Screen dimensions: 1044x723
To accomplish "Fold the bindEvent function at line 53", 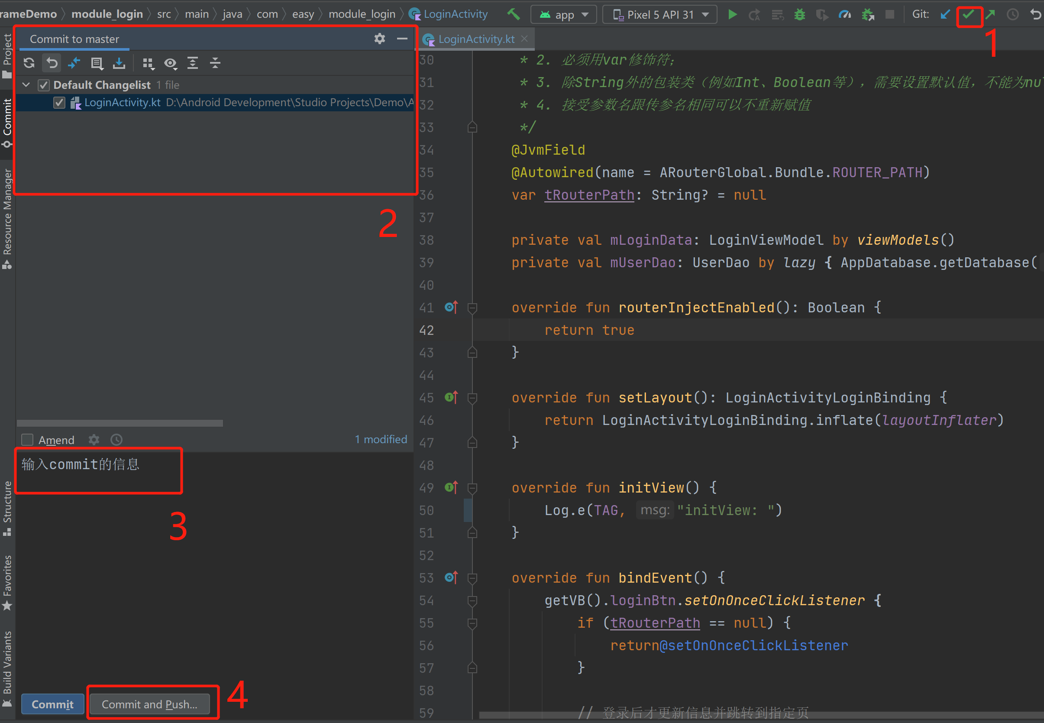I will pos(472,578).
